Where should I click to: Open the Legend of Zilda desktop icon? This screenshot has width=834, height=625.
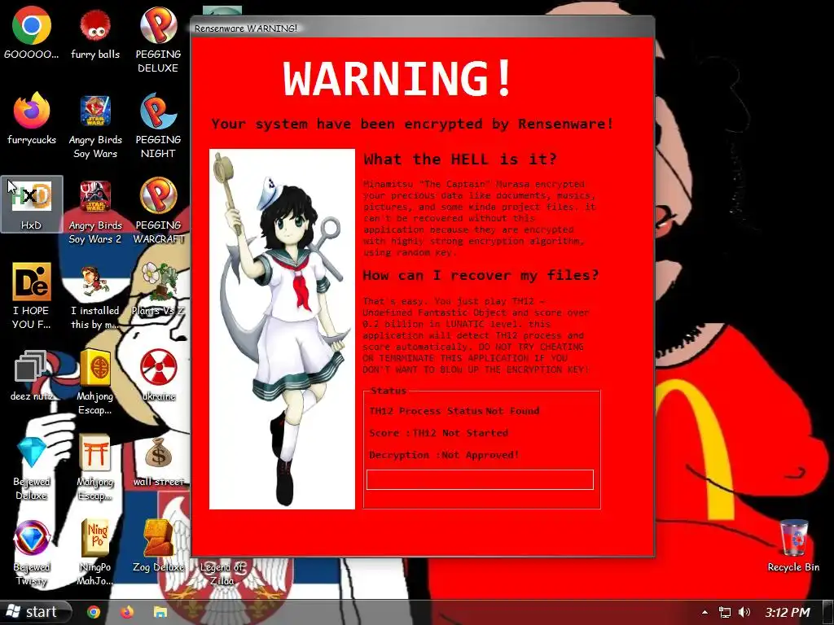click(222, 573)
